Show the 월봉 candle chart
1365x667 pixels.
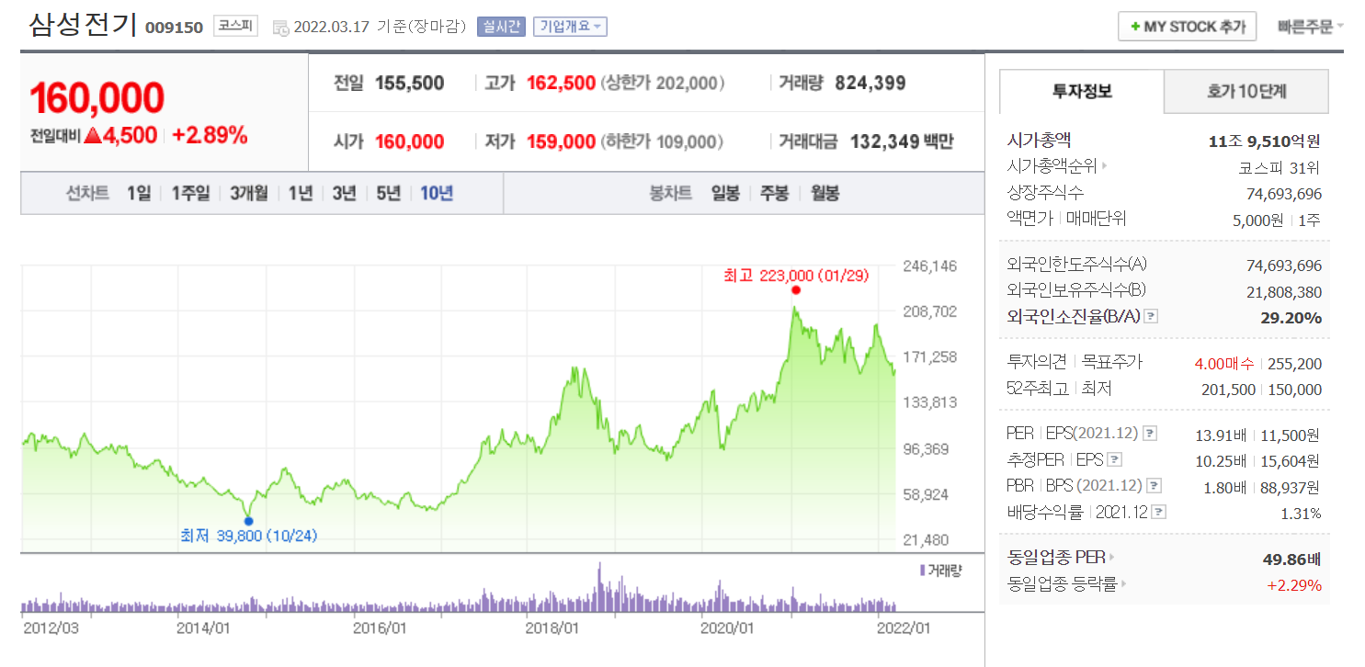point(825,193)
